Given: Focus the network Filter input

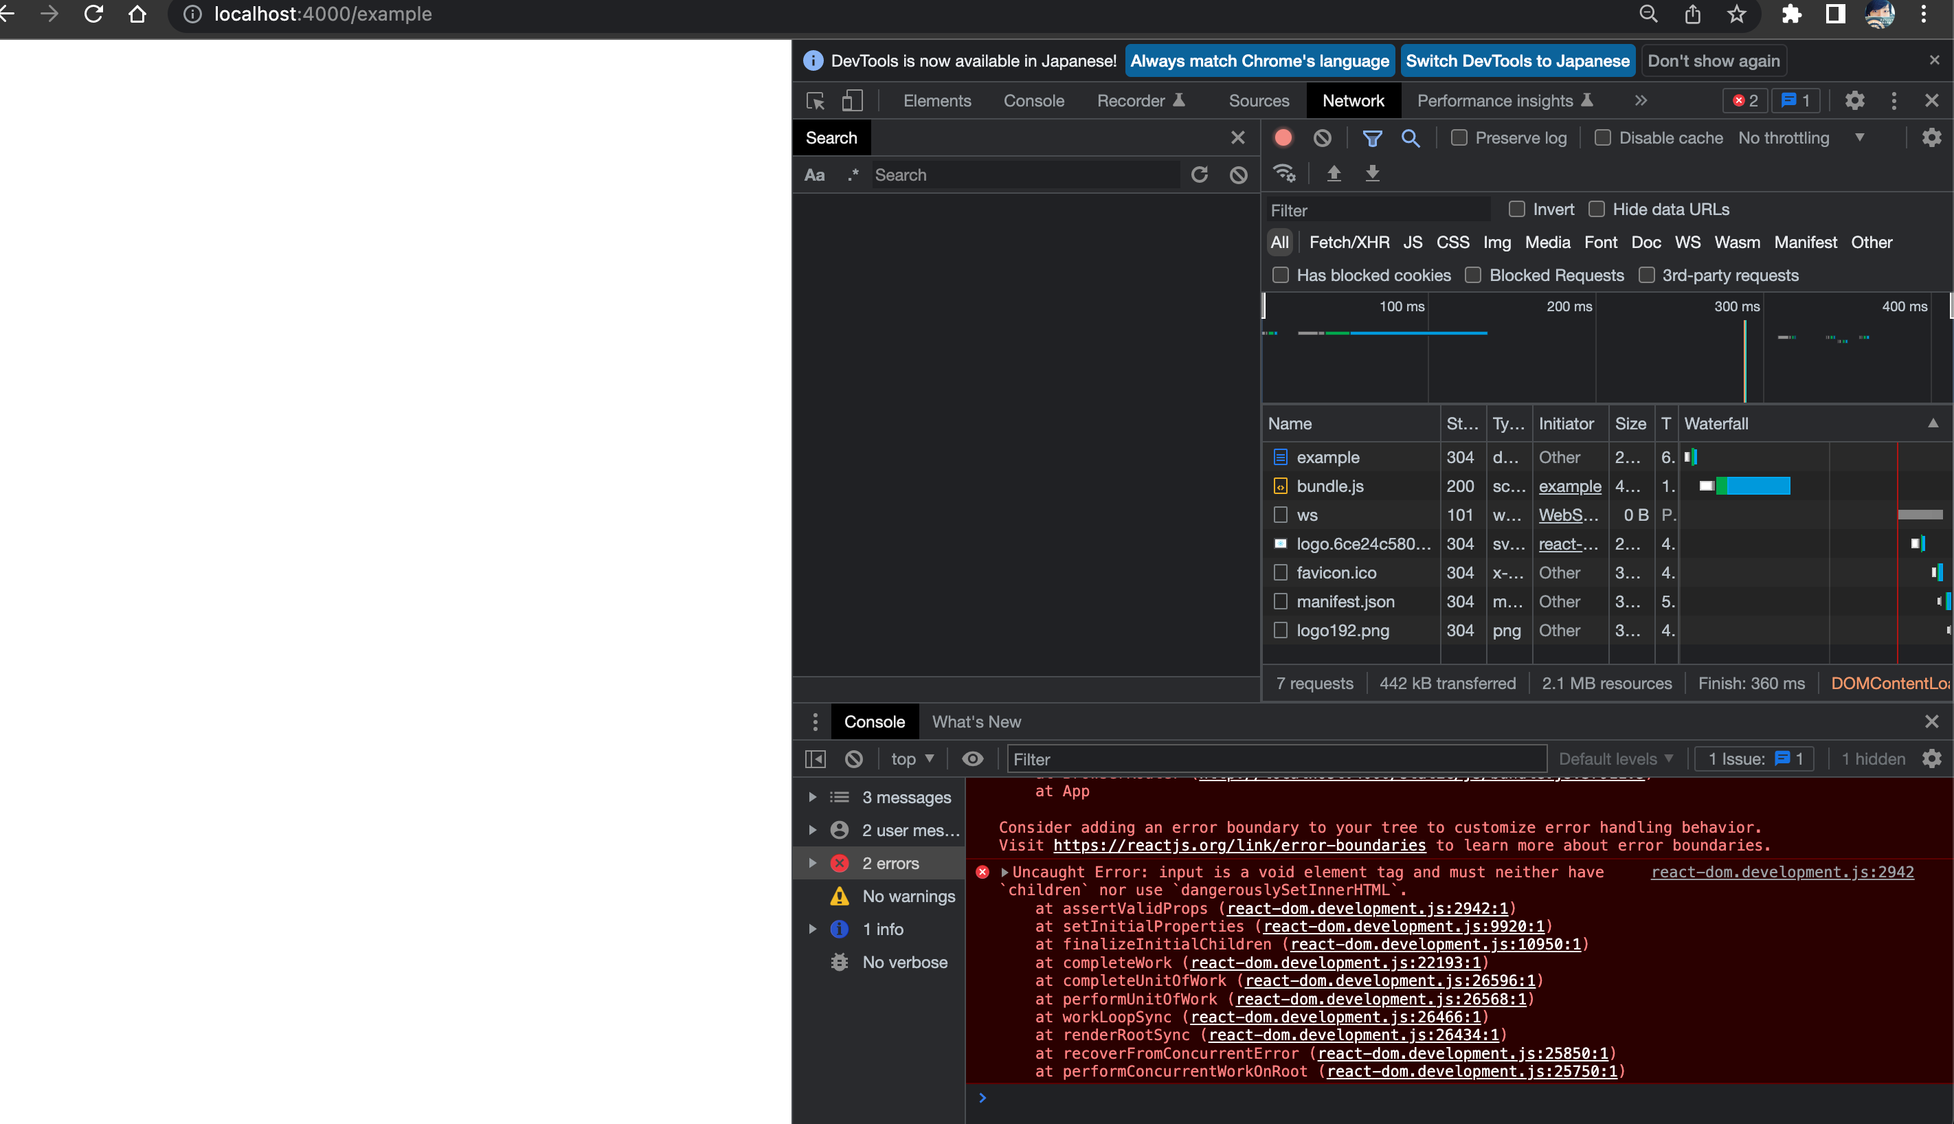Looking at the screenshot, I should point(1378,210).
